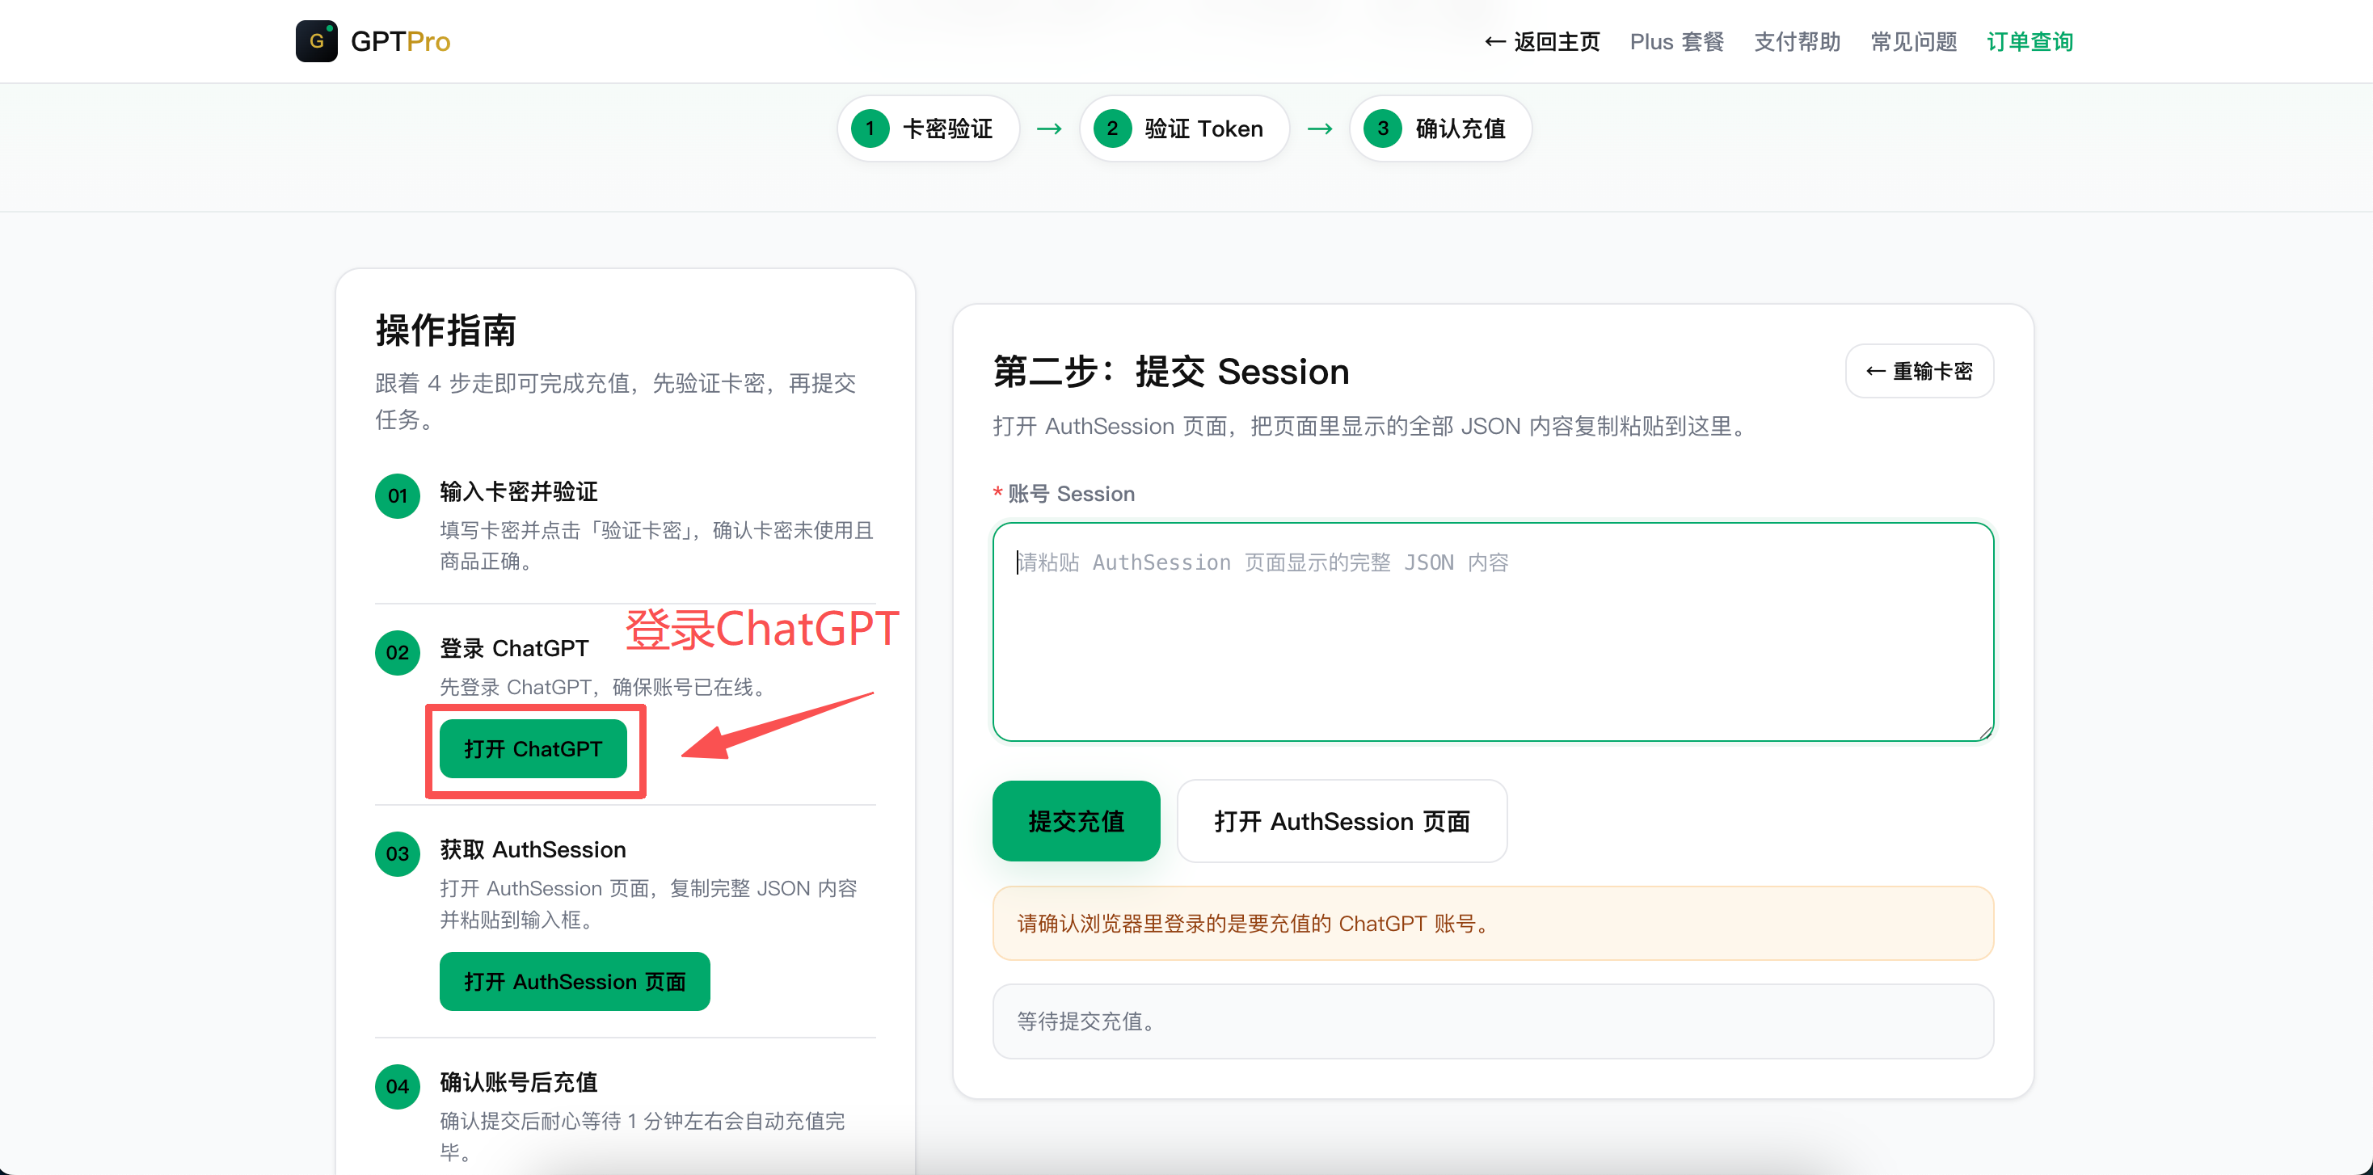2373x1175 pixels.
Task: Grab the textarea resize handle corner
Action: [x=1985, y=732]
